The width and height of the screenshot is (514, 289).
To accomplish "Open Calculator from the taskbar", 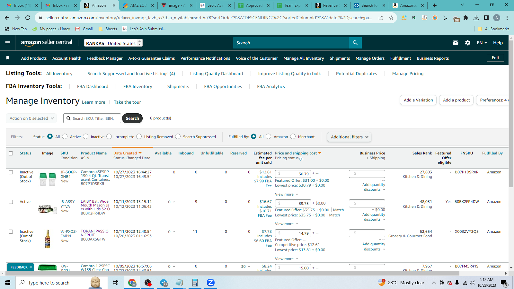I will tap(195, 283).
